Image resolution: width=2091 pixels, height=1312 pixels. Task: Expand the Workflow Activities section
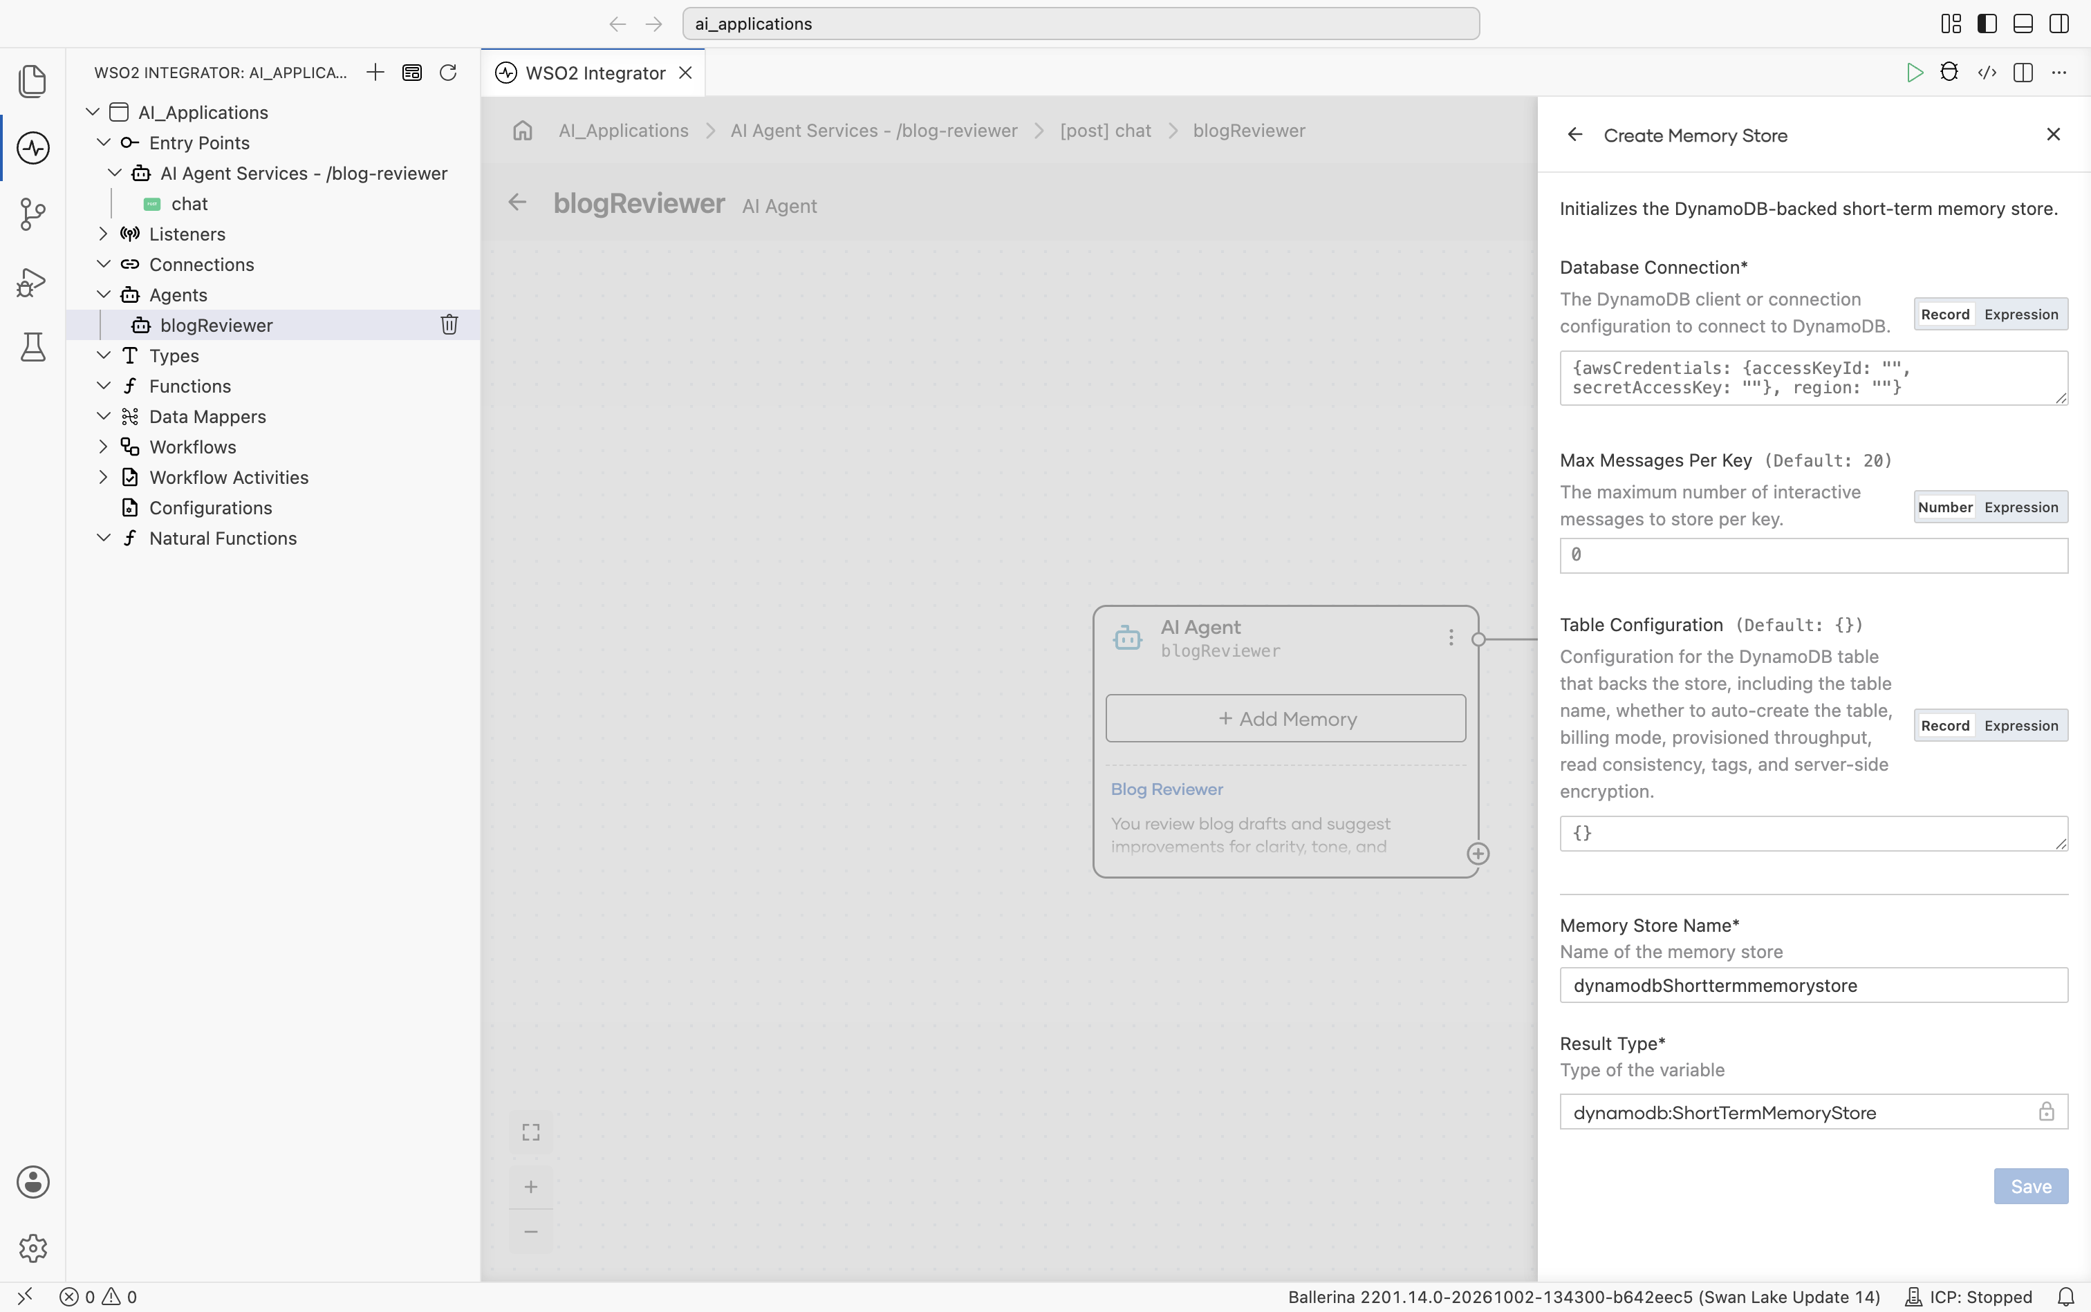click(103, 476)
